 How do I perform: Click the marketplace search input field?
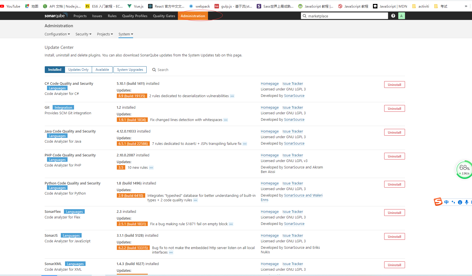pyautogui.click(x=345, y=16)
